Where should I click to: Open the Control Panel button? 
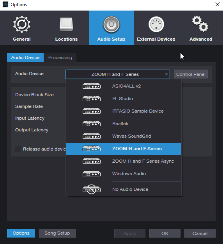[x=191, y=74]
